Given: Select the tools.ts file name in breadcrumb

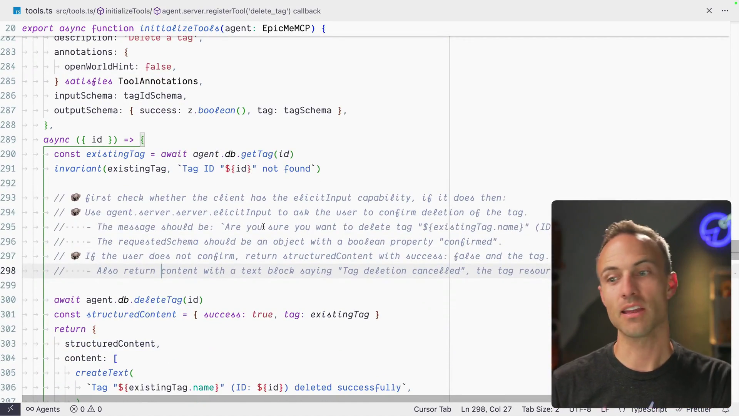Looking at the screenshot, I should 39,11.
